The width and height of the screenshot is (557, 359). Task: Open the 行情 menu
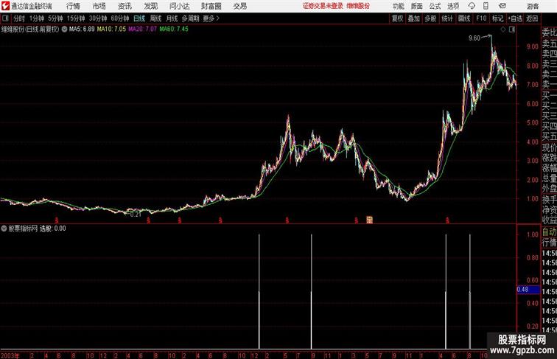point(73,6)
